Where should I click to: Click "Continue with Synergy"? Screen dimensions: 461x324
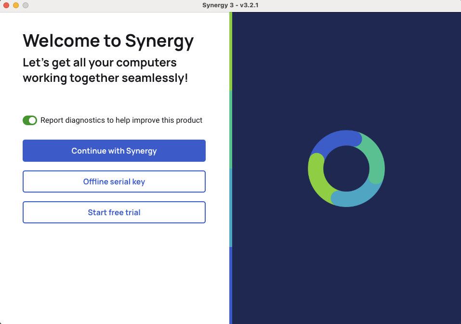(114, 151)
